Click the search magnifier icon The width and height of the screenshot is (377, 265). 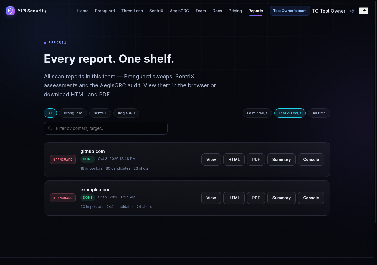click(50, 128)
